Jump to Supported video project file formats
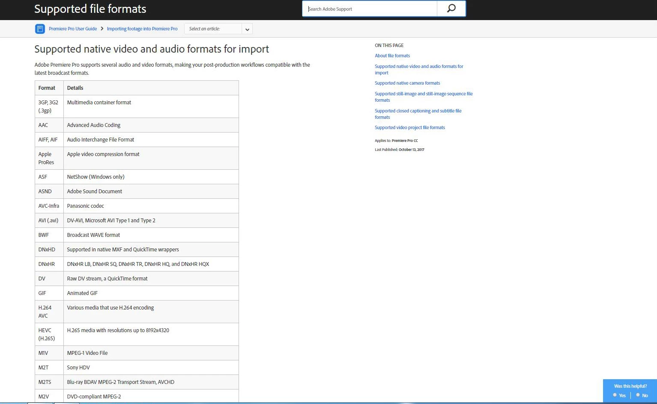This screenshot has height=404, width=657. (410, 127)
